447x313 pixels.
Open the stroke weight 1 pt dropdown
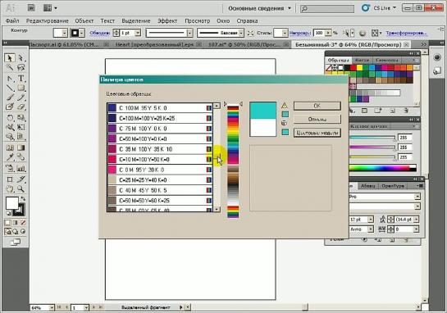click(138, 33)
